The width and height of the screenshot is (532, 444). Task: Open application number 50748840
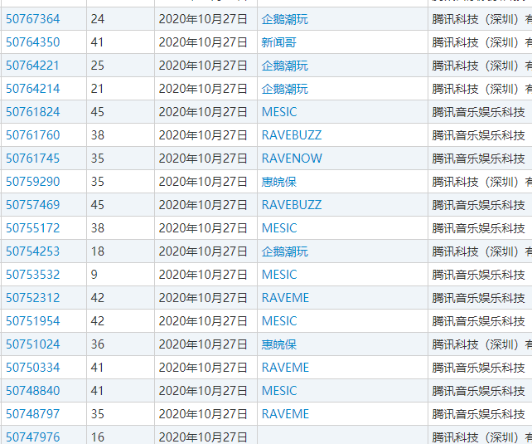point(33,391)
